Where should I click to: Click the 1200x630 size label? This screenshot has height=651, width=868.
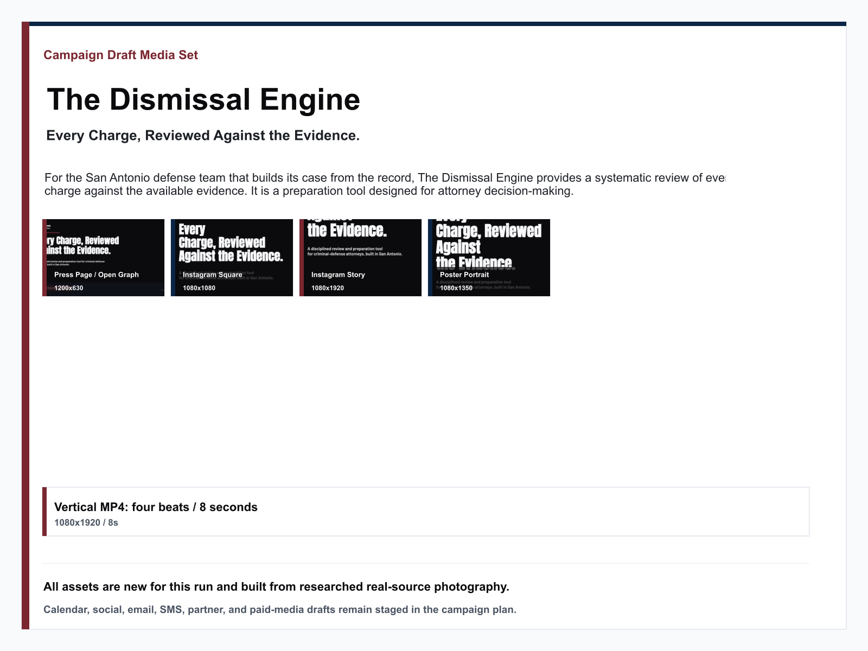click(x=68, y=288)
